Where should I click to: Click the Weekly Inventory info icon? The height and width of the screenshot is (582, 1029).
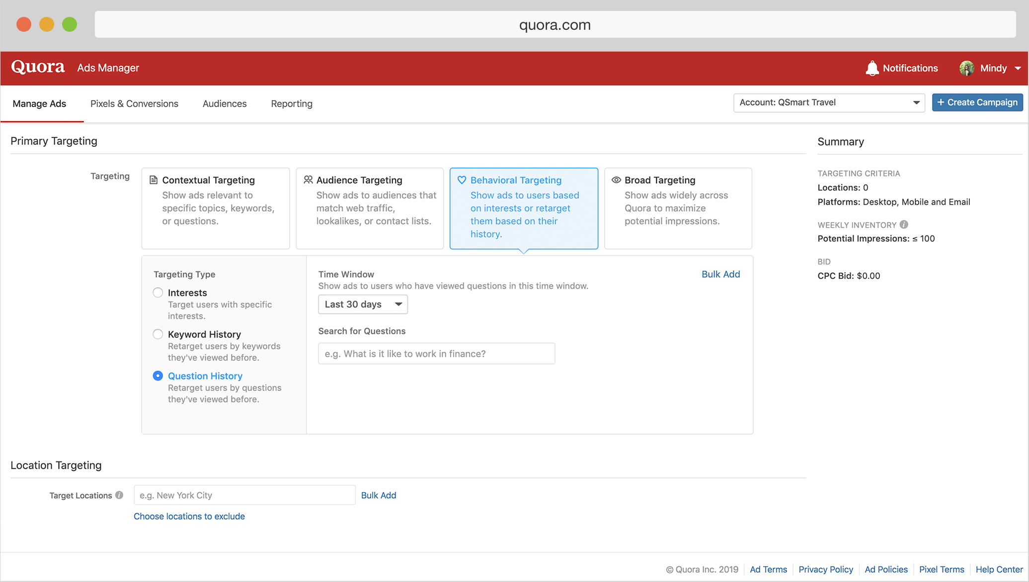pos(904,225)
